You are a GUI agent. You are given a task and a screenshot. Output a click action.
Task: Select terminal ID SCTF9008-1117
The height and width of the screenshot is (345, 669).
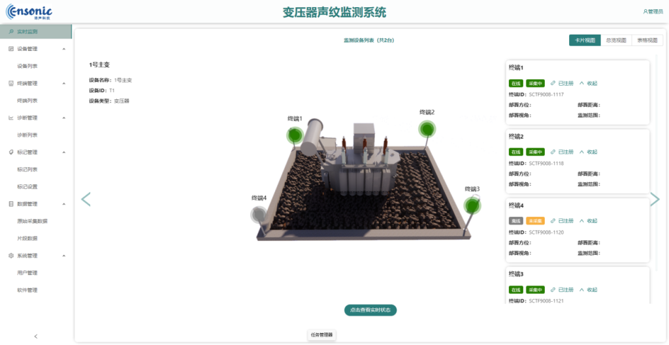(x=547, y=94)
